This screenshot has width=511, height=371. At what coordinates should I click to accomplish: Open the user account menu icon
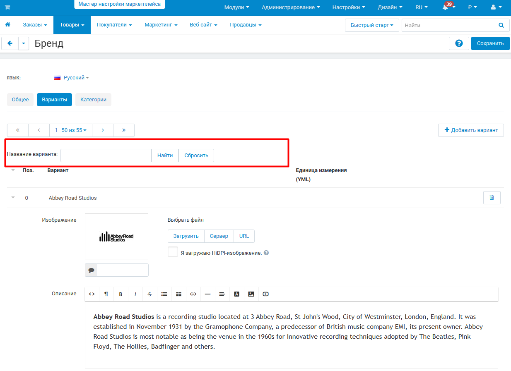tap(495, 7)
